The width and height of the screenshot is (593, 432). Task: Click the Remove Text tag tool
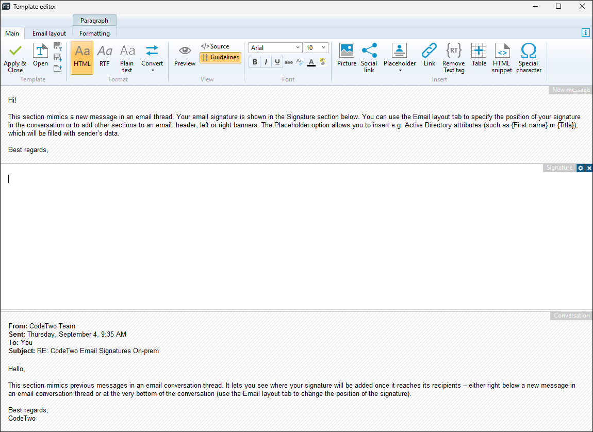pyautogui.click(x=453, y=57)
